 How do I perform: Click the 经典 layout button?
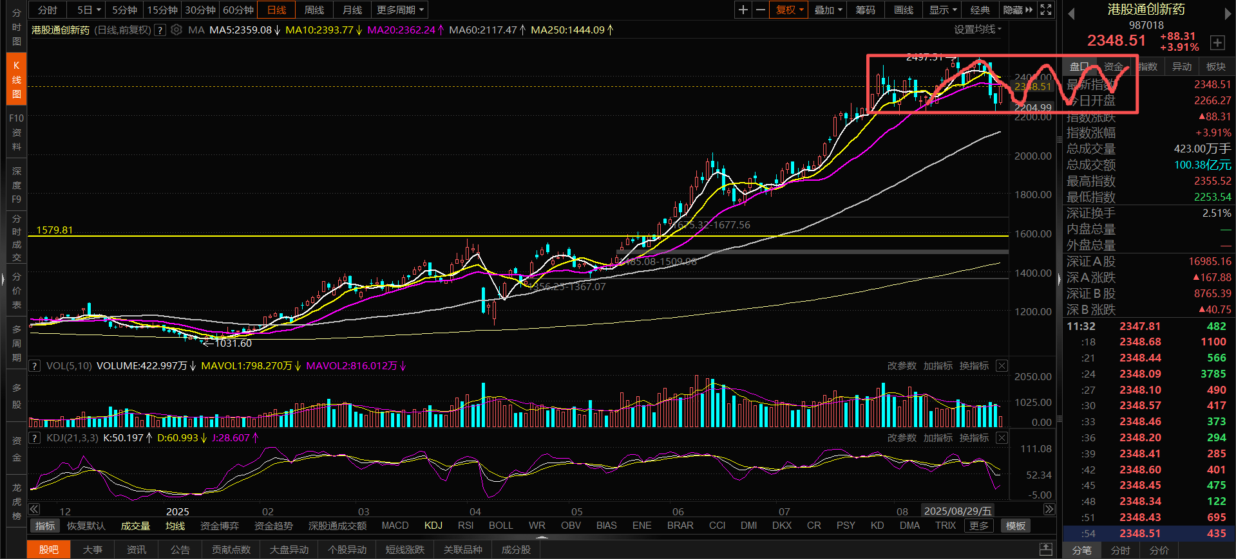click(980, 10)
